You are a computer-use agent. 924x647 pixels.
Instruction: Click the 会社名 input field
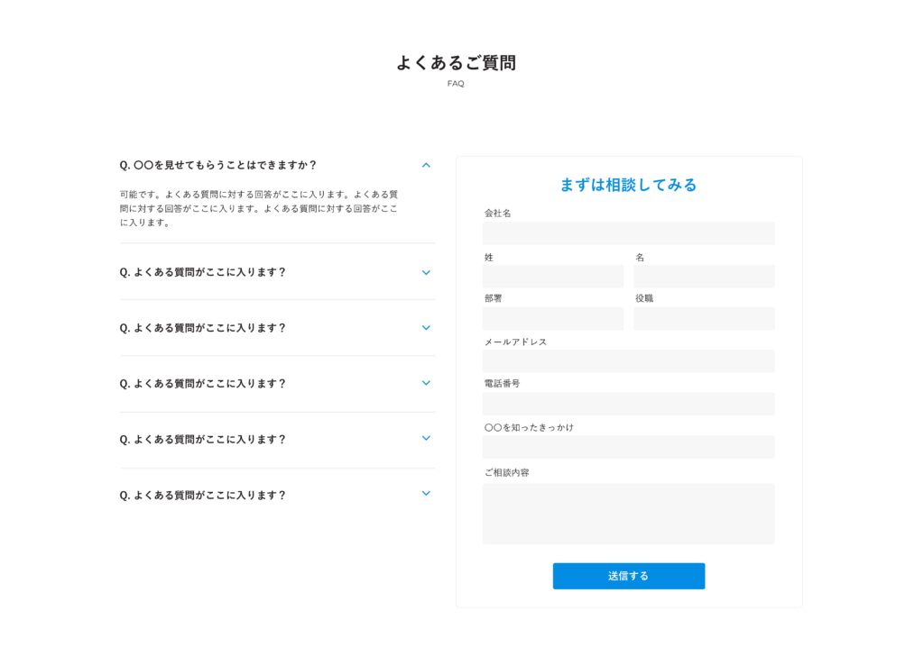tap(628, 233)
